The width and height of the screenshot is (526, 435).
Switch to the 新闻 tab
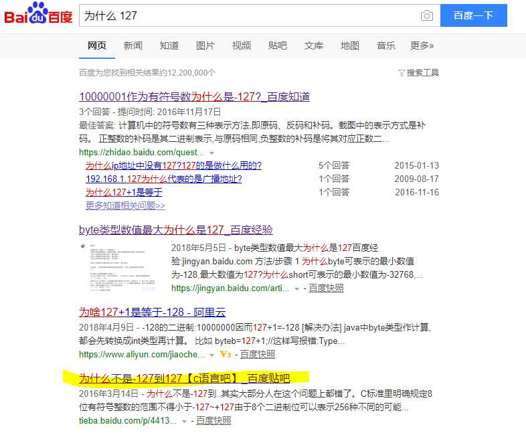pyautogui.click(x=133, y=46)
